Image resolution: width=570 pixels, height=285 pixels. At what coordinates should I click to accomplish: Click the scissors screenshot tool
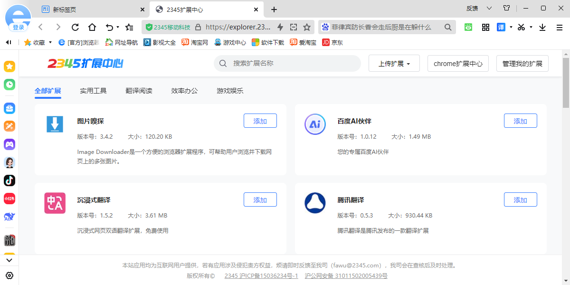tap(522, 27)
